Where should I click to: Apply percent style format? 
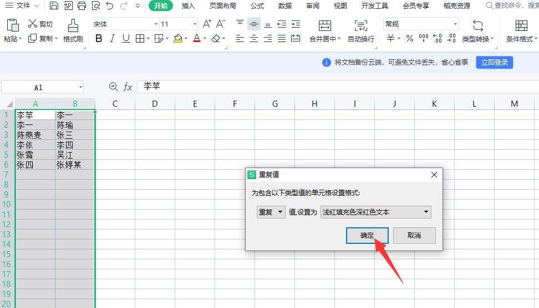[x=410, y=38]
